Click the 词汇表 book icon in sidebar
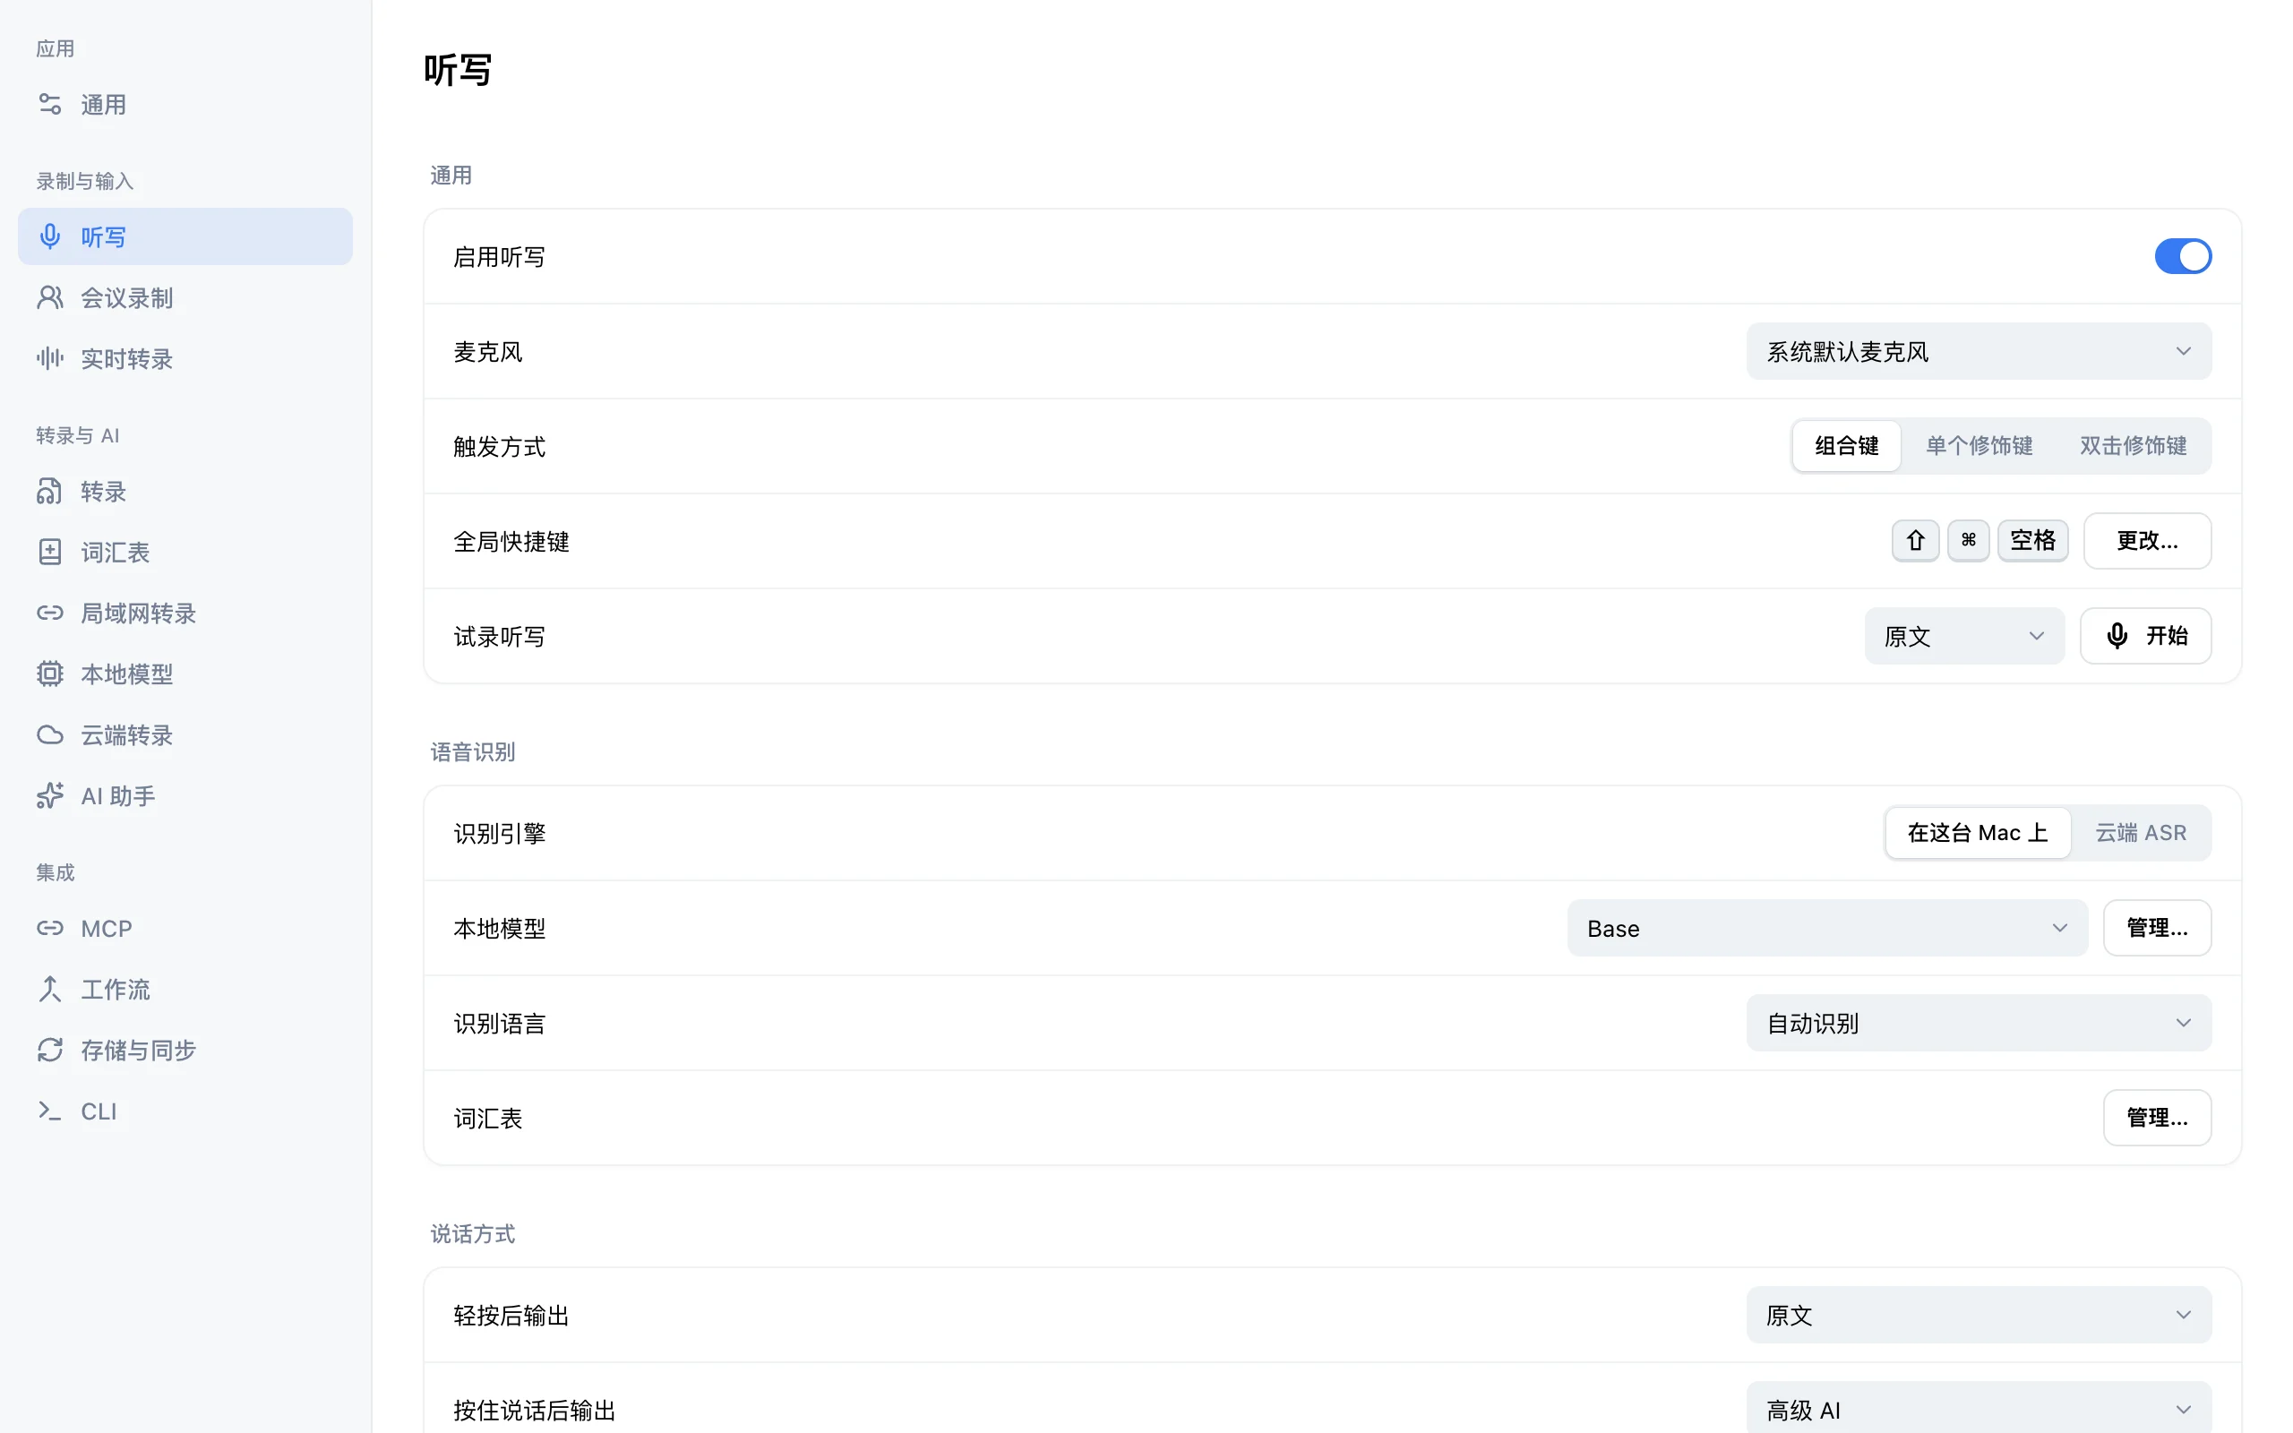Image resolution: width=2293 pixels, height=1433 pixels. pos(49,552)
